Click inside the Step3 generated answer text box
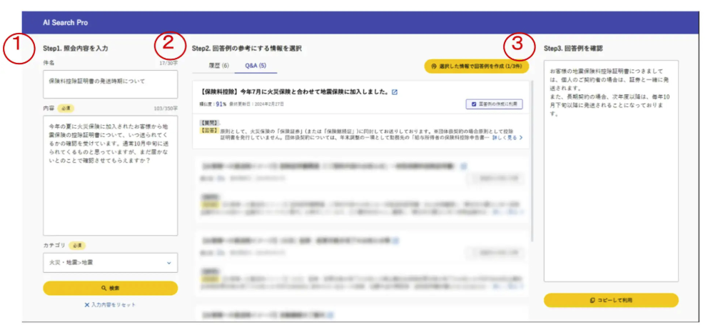The height and width of the screenshot is (330, 708). pyautogui.click(x=610, y=171)
